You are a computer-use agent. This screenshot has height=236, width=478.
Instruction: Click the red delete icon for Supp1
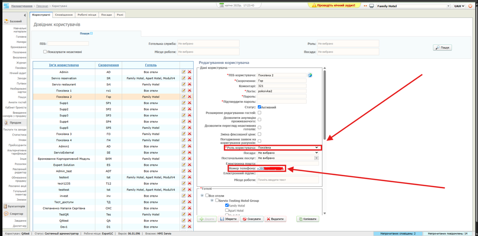click(190, 103)
